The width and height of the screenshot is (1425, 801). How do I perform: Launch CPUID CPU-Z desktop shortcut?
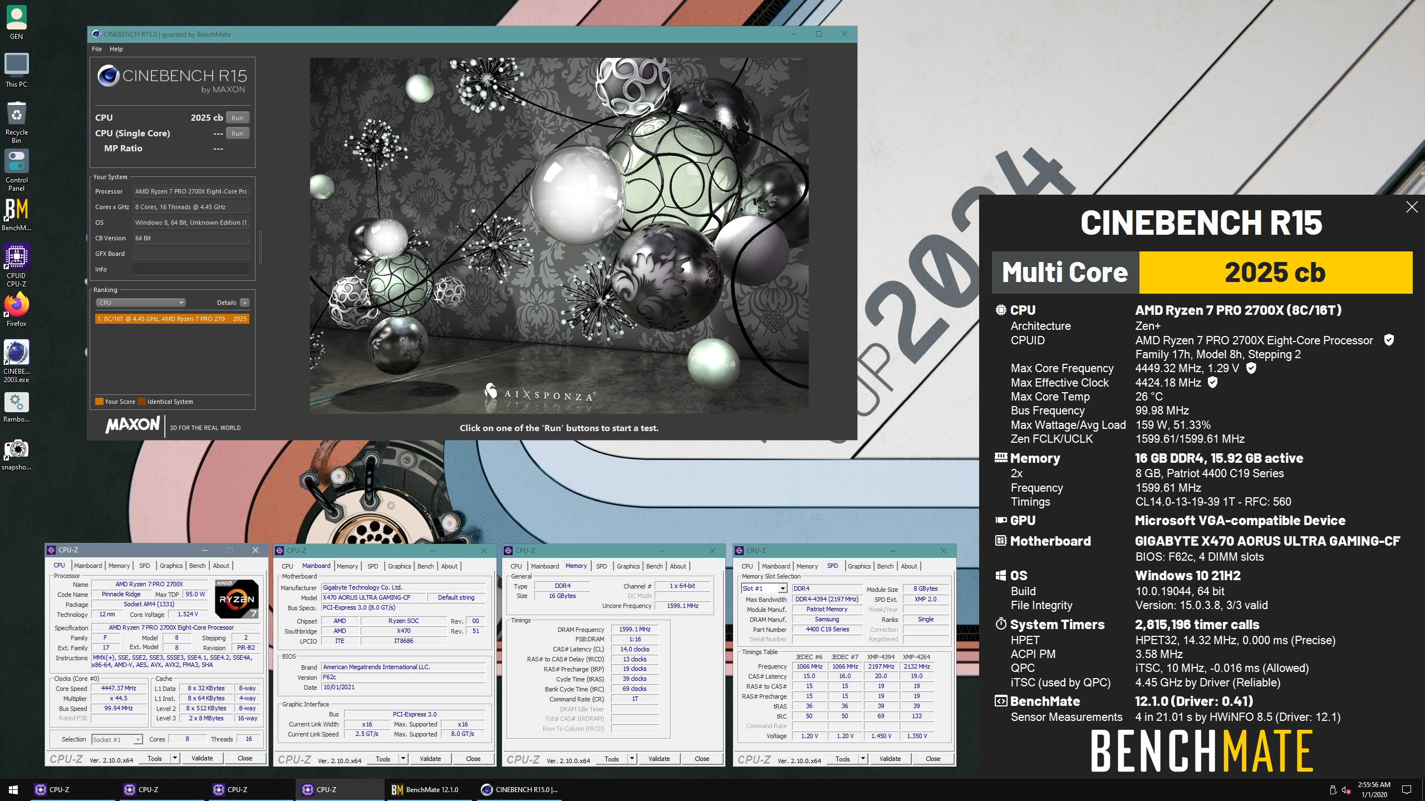pyautogui.click(x=16, y=265)
